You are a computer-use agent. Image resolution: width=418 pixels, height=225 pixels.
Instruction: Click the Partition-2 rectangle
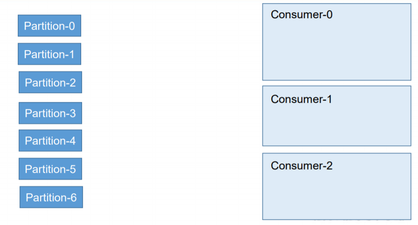(x=50, y=82)
